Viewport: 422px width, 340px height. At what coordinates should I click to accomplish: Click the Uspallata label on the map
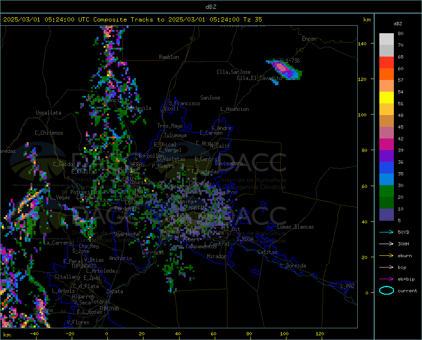click(48, 113)
